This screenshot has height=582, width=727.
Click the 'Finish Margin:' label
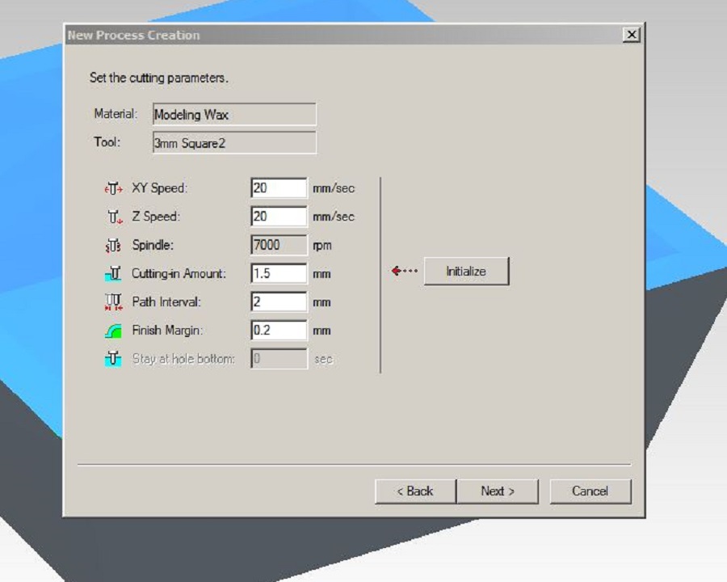(167, 330)
